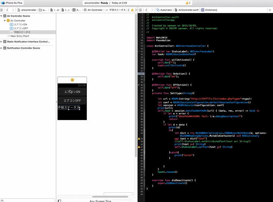Open the 'I...)' storyboard variant breadcrumb
Viewport: 273px width, 202px height.
point(66,10)
